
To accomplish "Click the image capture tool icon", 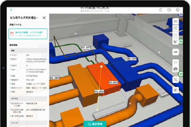I will point(175,69).
